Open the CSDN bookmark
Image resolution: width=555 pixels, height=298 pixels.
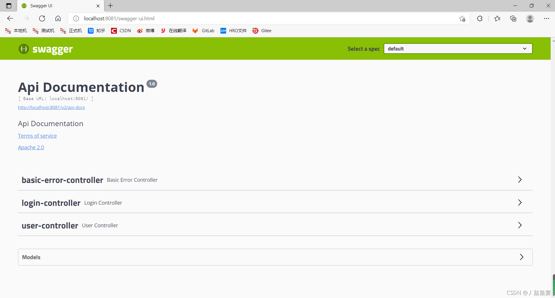[121, 30]
